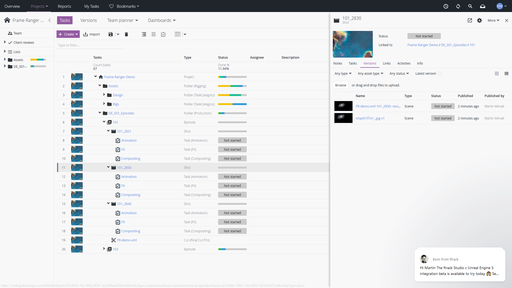This screenshot has height=288, width=512.
Task: Click the trash delete icon in toolbar
Action: pyautogui.click(x=126, y=34)
